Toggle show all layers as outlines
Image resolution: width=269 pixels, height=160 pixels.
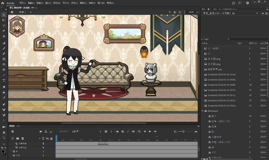43,138
